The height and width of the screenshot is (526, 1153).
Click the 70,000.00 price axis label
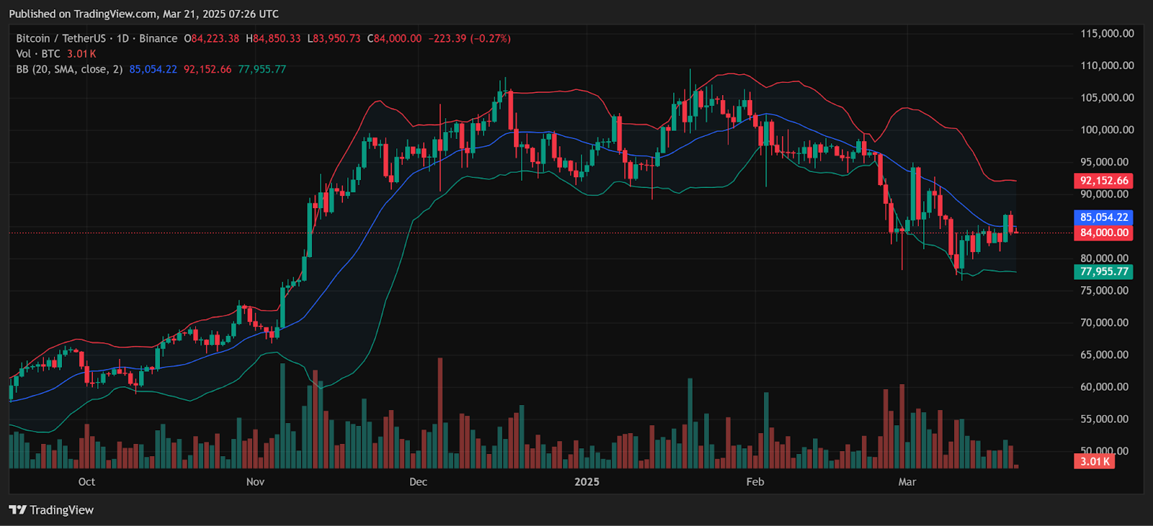[x=1104, y=323]
